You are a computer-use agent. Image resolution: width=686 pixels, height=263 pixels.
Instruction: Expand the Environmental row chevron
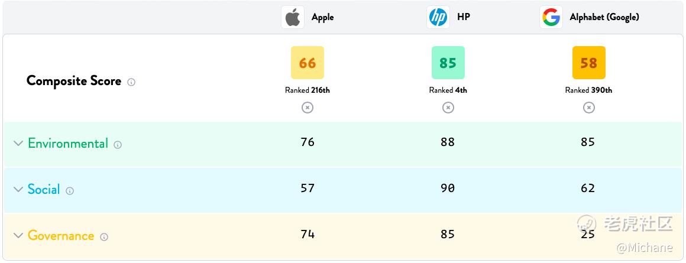pyautogui.click(x=18, y=143)
